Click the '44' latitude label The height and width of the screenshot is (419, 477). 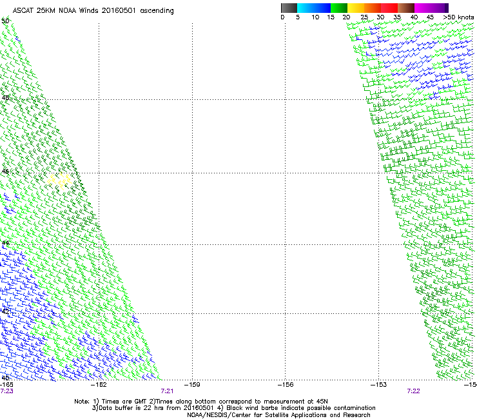5,243
